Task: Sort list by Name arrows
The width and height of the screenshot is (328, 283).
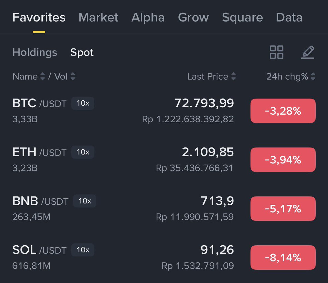Action: tap(42, 76)
